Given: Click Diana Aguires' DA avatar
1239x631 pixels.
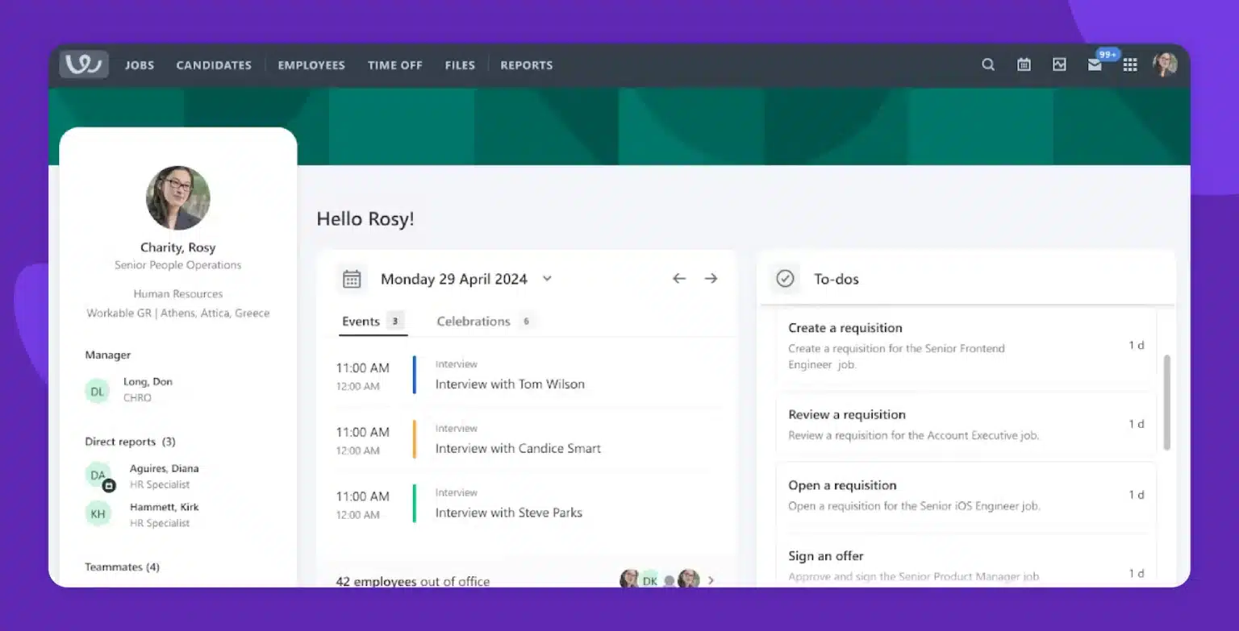Looking at the screenshot, I should pos(98,475).
